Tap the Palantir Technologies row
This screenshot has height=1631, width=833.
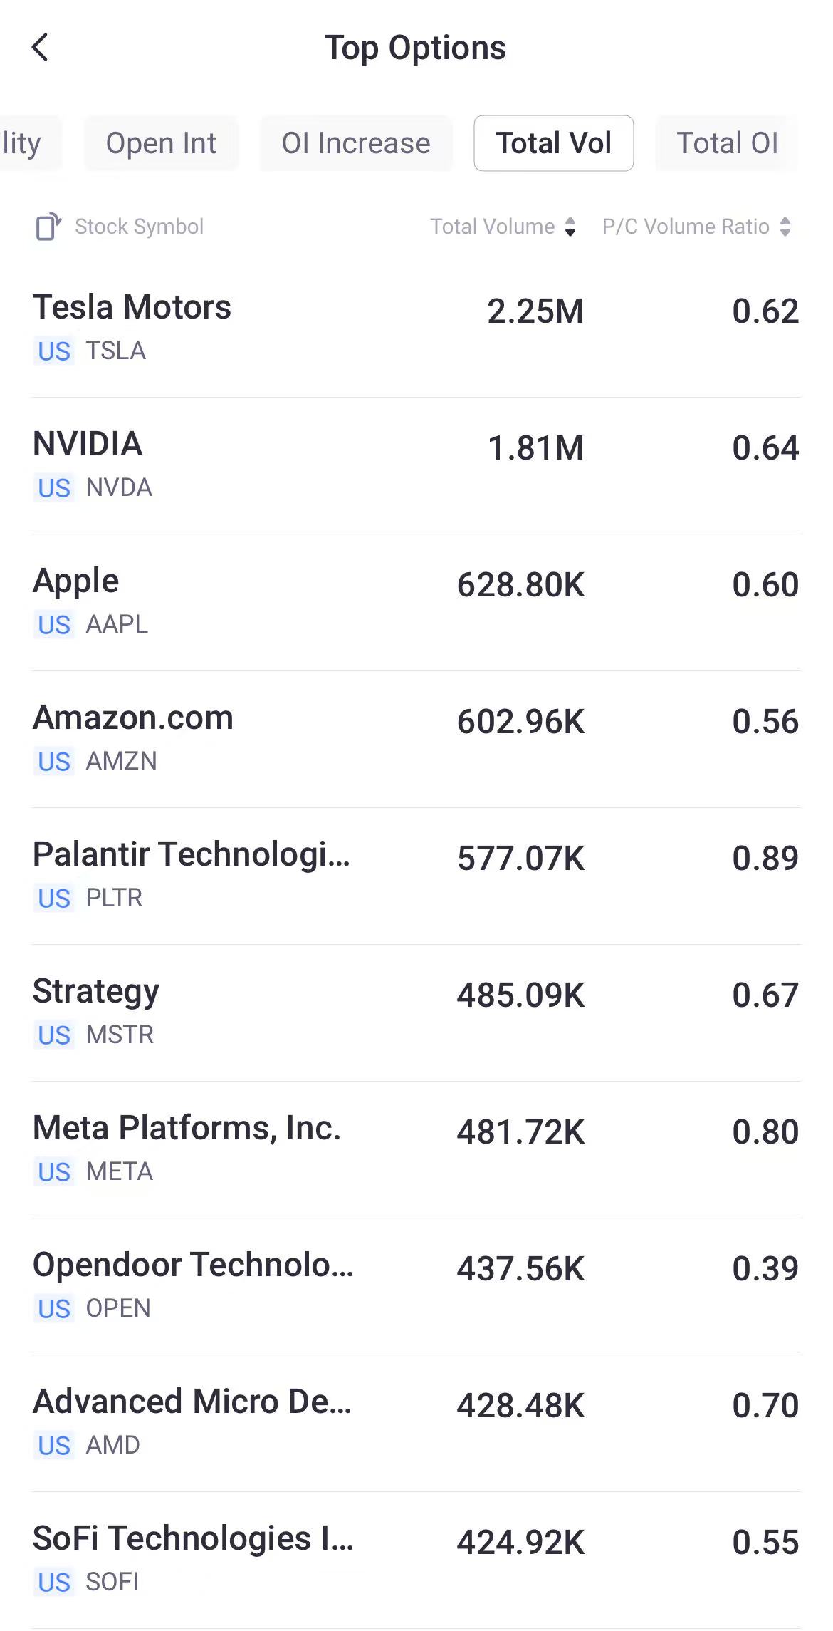click(x=416, y=875)
